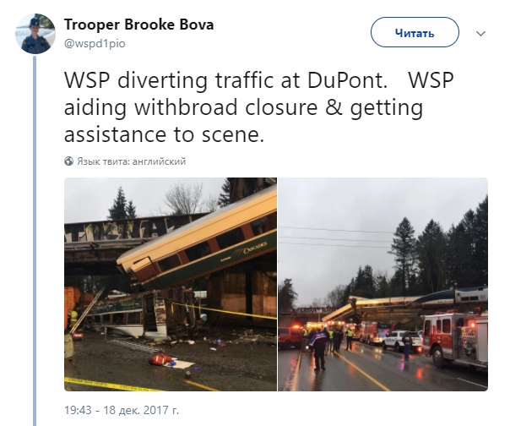Screen dimensions: 510x426
Task: Open the left photo of derailed train car
Action: pos(171,284)
